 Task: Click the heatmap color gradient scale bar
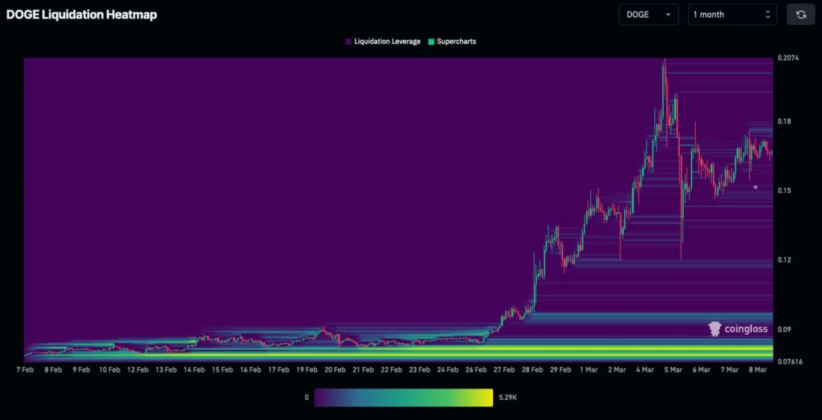(x=403, y=398)
